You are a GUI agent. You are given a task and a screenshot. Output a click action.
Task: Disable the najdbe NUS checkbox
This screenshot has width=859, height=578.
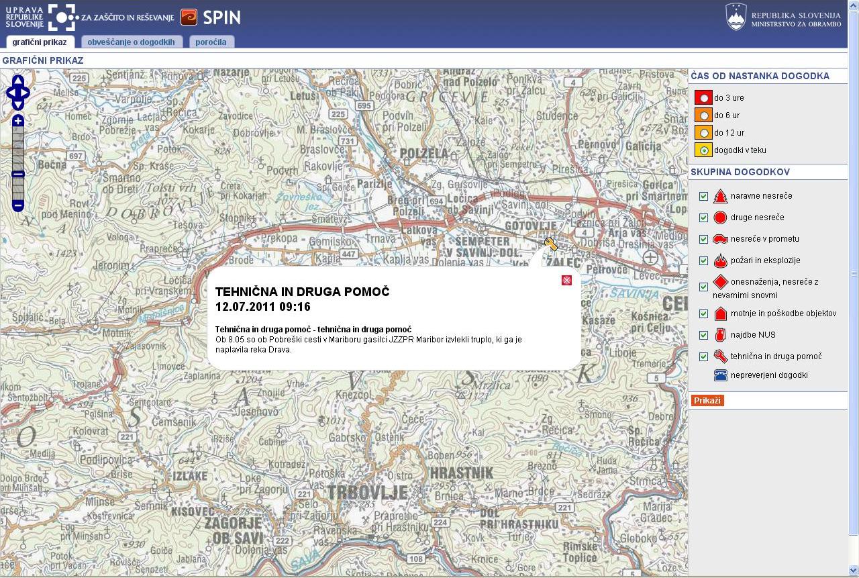pyautogui.click(x=703, y=335)
